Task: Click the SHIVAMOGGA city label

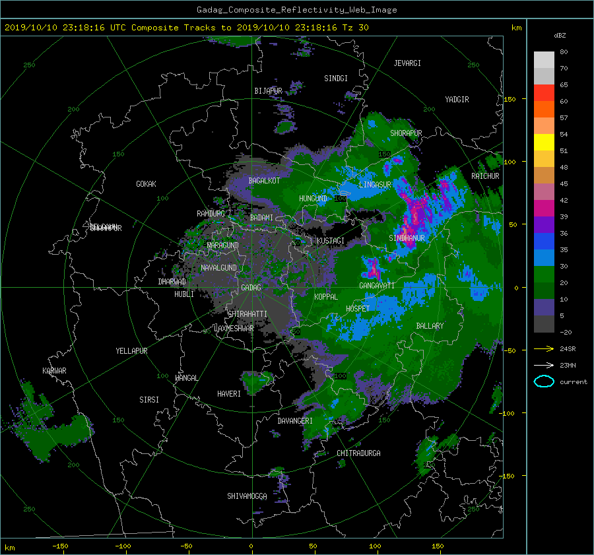Action: (x=247, y=496)
